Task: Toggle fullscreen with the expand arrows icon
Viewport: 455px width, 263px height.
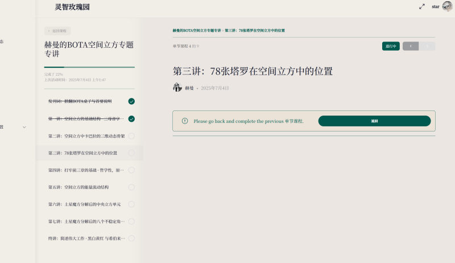Action: tap(422, 6)
